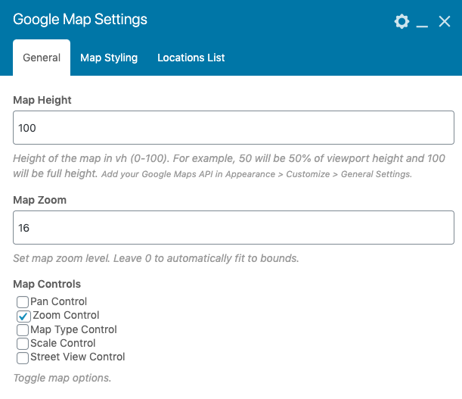
Task: Click the Google Map Settings title bar
Action: tap(80, 20)
